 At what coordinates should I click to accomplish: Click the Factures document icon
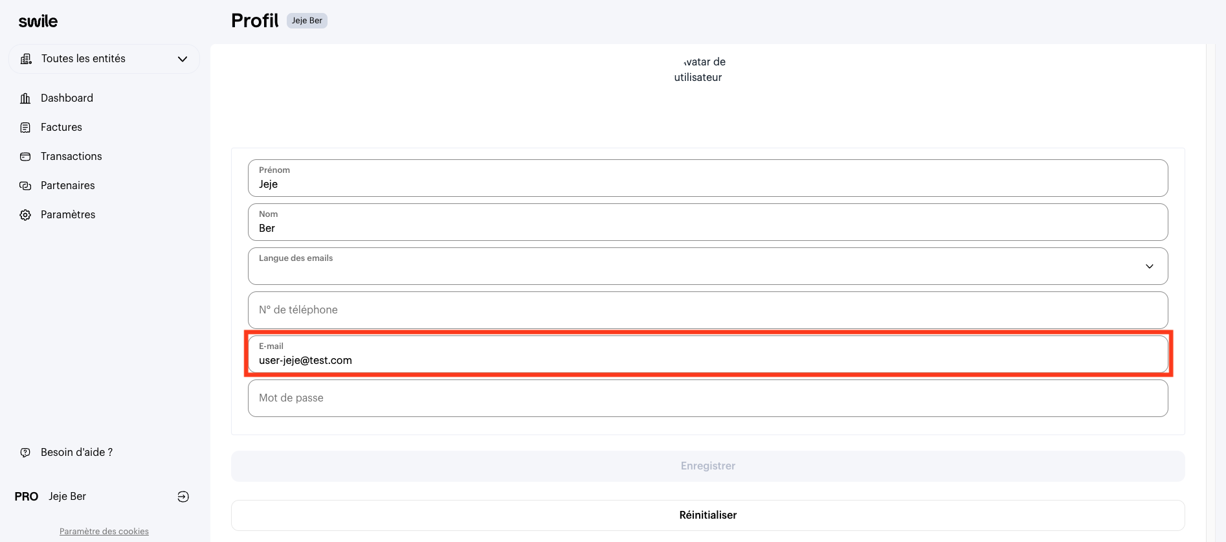(x=25, y=128)
